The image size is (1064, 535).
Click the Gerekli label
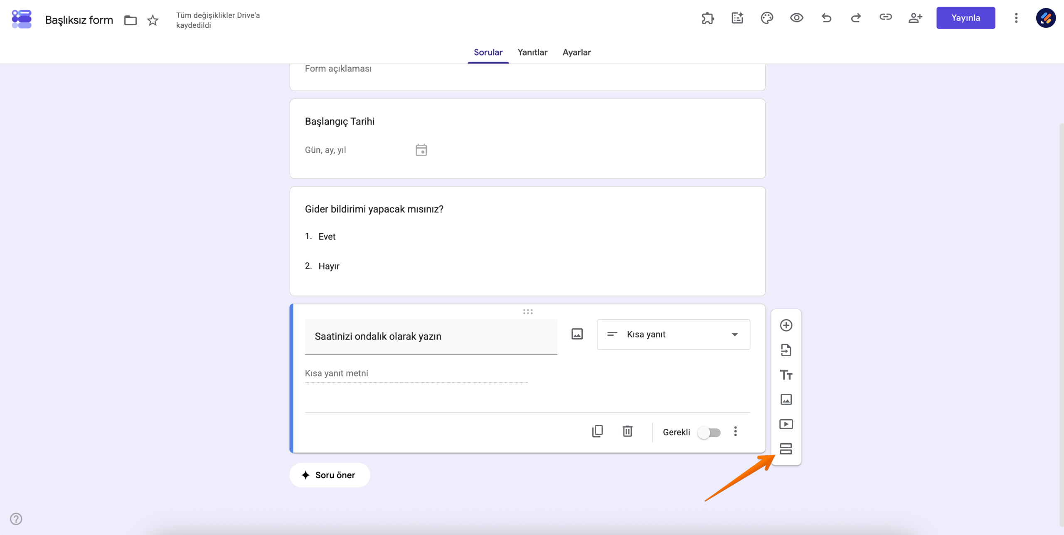point(676,432)
